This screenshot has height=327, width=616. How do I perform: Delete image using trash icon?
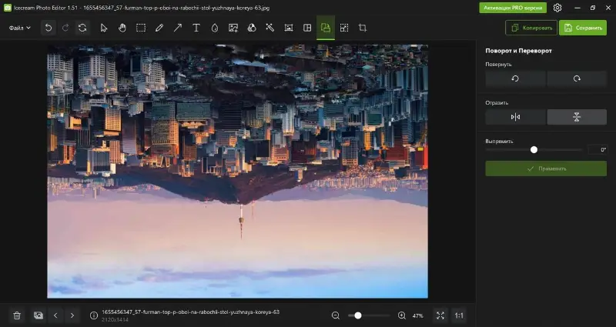(17, 315)
